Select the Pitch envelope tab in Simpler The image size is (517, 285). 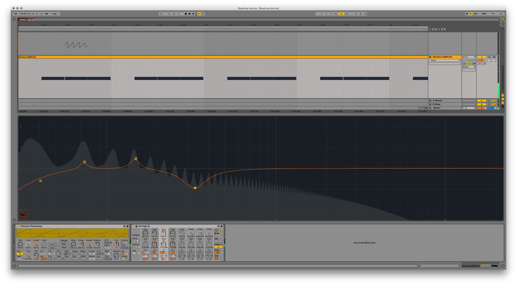64,248
